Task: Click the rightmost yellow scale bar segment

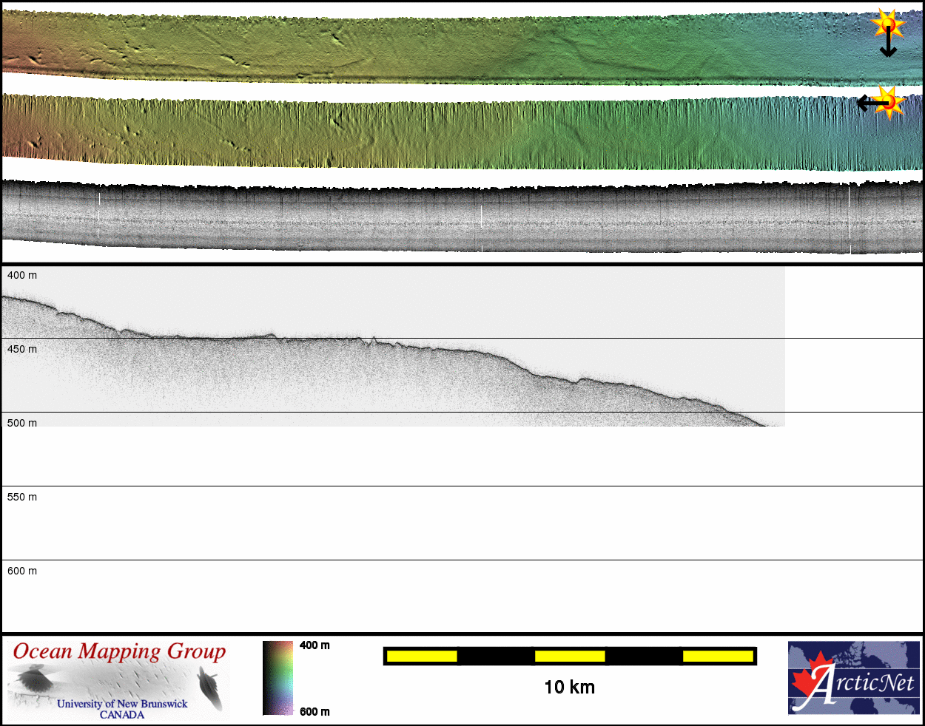Action: click(x=717, y=656)
